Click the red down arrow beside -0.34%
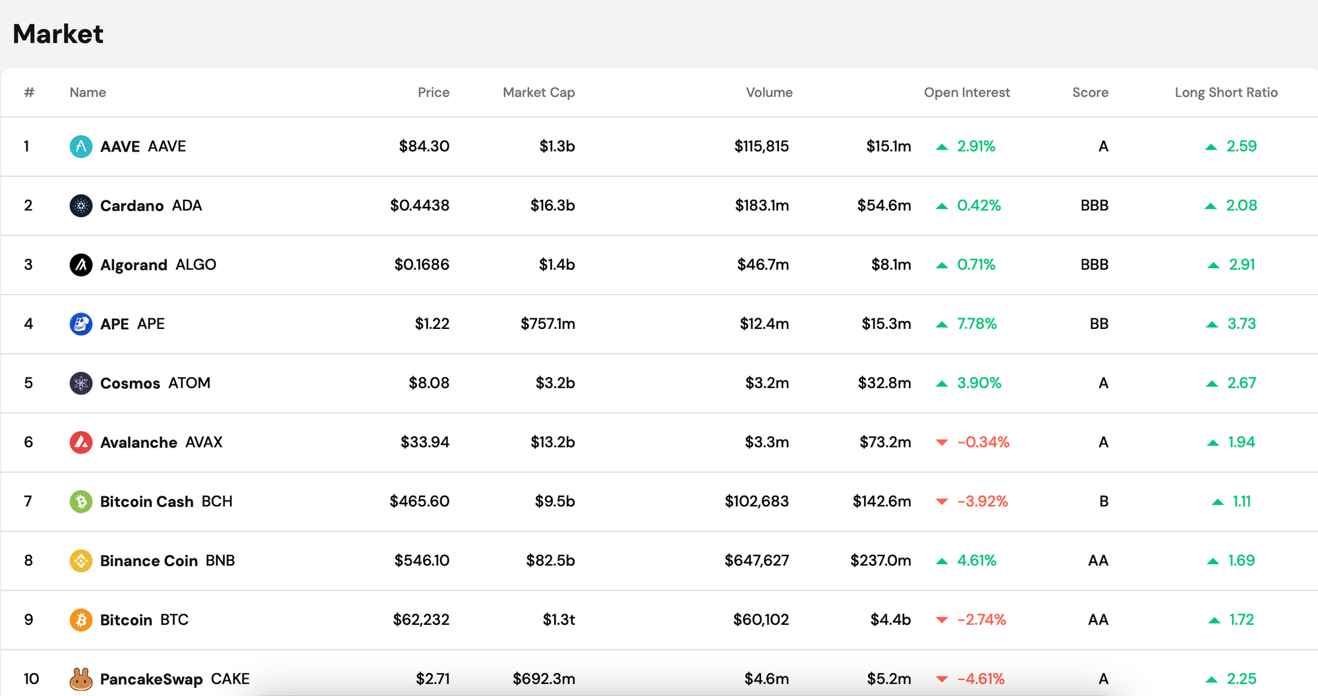Viewport: 1318px width, 696px height. pyautogui.click(x=942, y=443)
